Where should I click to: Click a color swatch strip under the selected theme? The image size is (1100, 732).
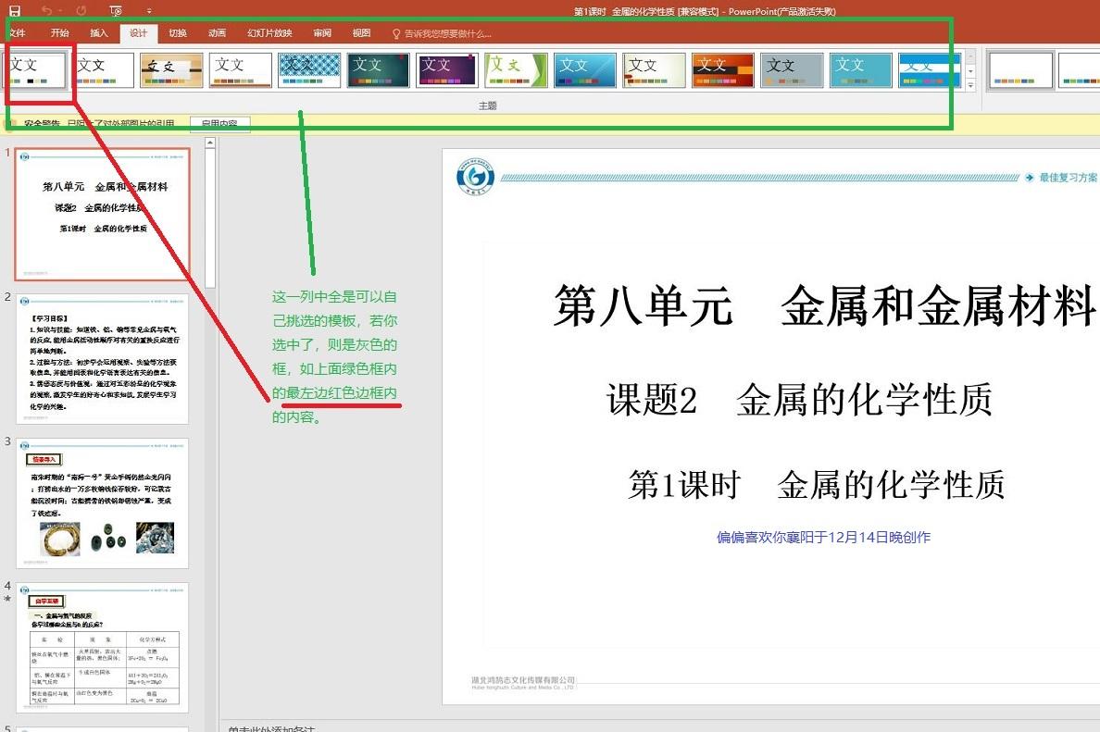pos(35,83)
